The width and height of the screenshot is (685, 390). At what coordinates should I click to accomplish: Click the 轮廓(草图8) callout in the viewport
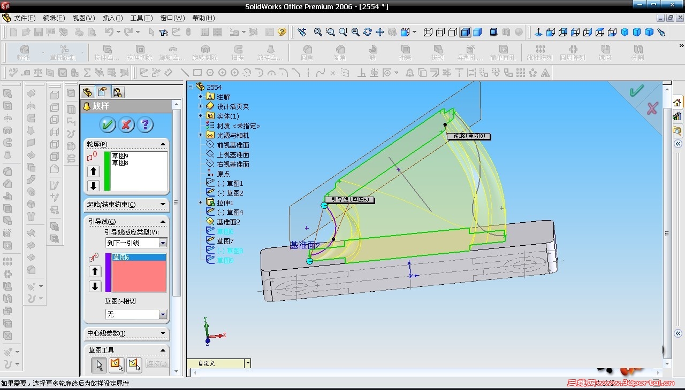[469, 136]
